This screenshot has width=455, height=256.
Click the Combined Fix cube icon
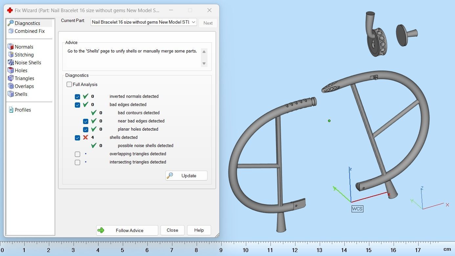[11, 31]
